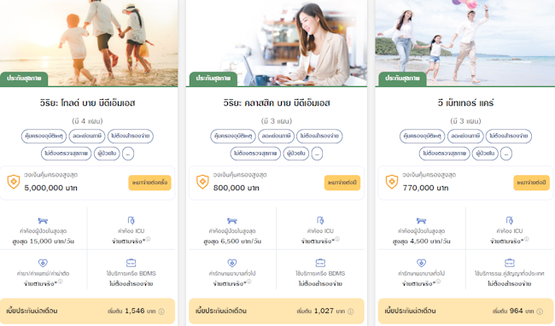Select the คุ้มครองอุบัติเหตุ tag on the Gold card
The image size is (555, 326).
[x=44, y=137]
